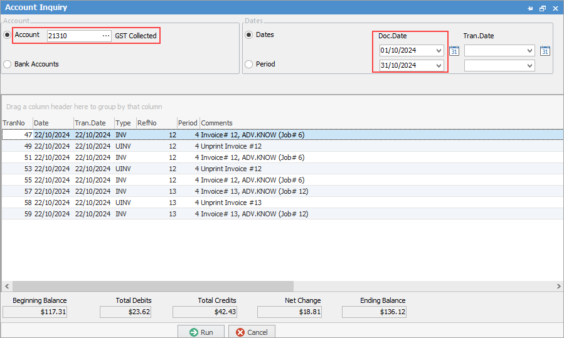
Task: Select the Bank Accounts radio button
Action: tap(8, 64)
